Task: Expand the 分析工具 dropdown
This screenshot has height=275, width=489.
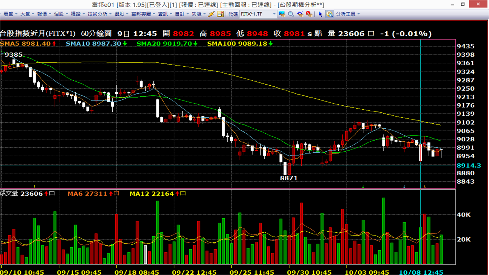Action: coord(348,14)
